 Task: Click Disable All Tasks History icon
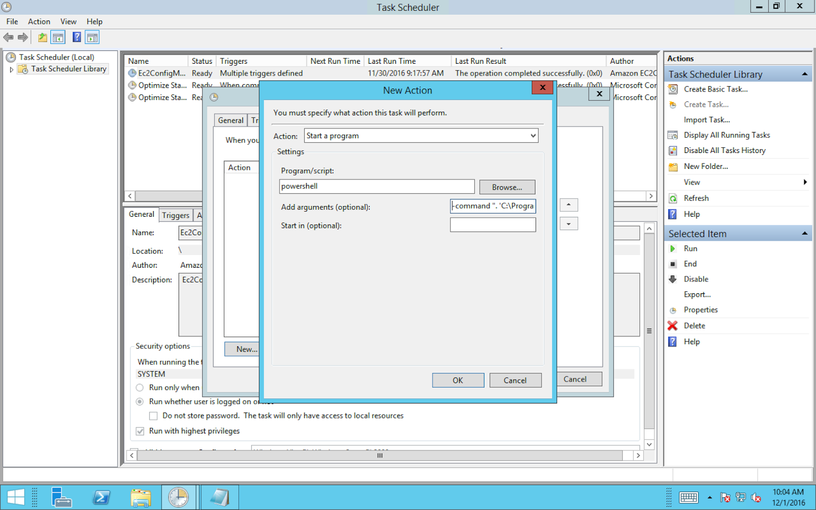click(x=673, y=150)
